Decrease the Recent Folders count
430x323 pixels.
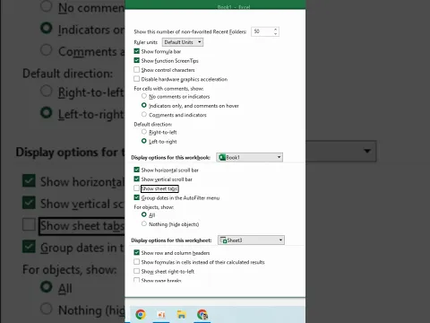tap(275, 33)
